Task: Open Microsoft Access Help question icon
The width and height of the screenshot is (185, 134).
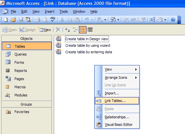Action: 173,20
